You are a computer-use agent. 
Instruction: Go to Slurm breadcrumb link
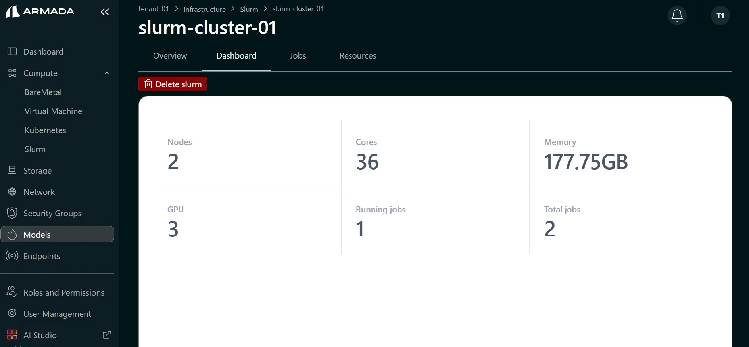249,9
